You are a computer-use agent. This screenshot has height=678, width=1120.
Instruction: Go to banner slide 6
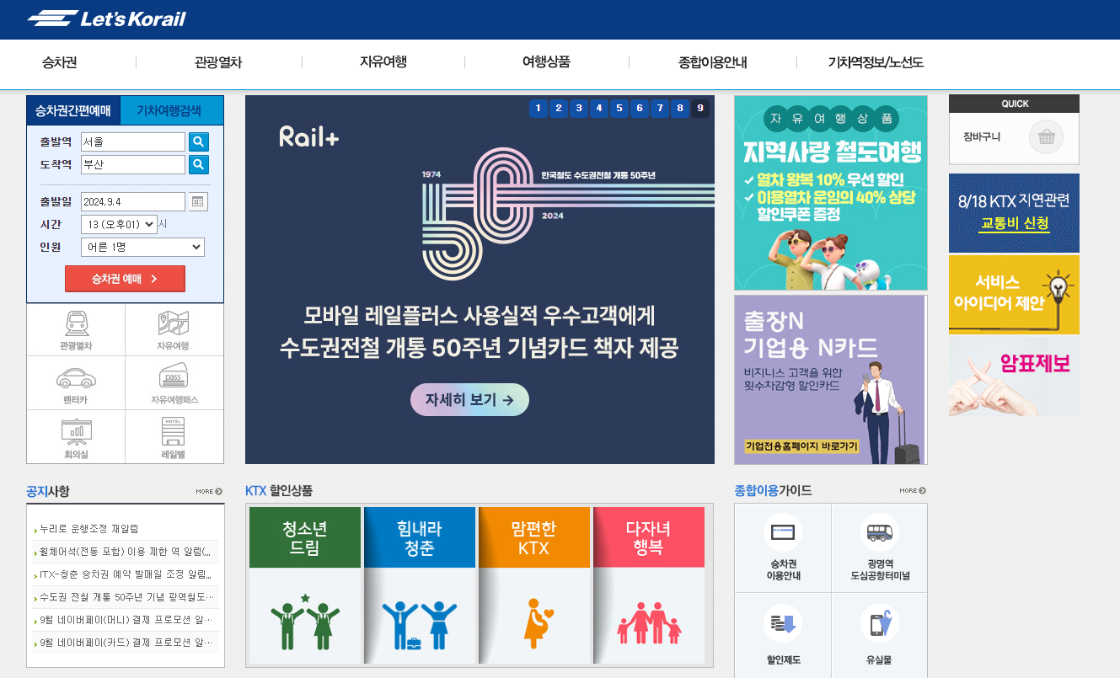click(x=640, y=108)
